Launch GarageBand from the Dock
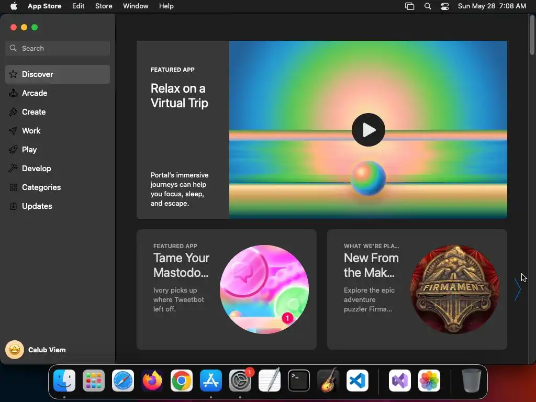 [328, 381]
